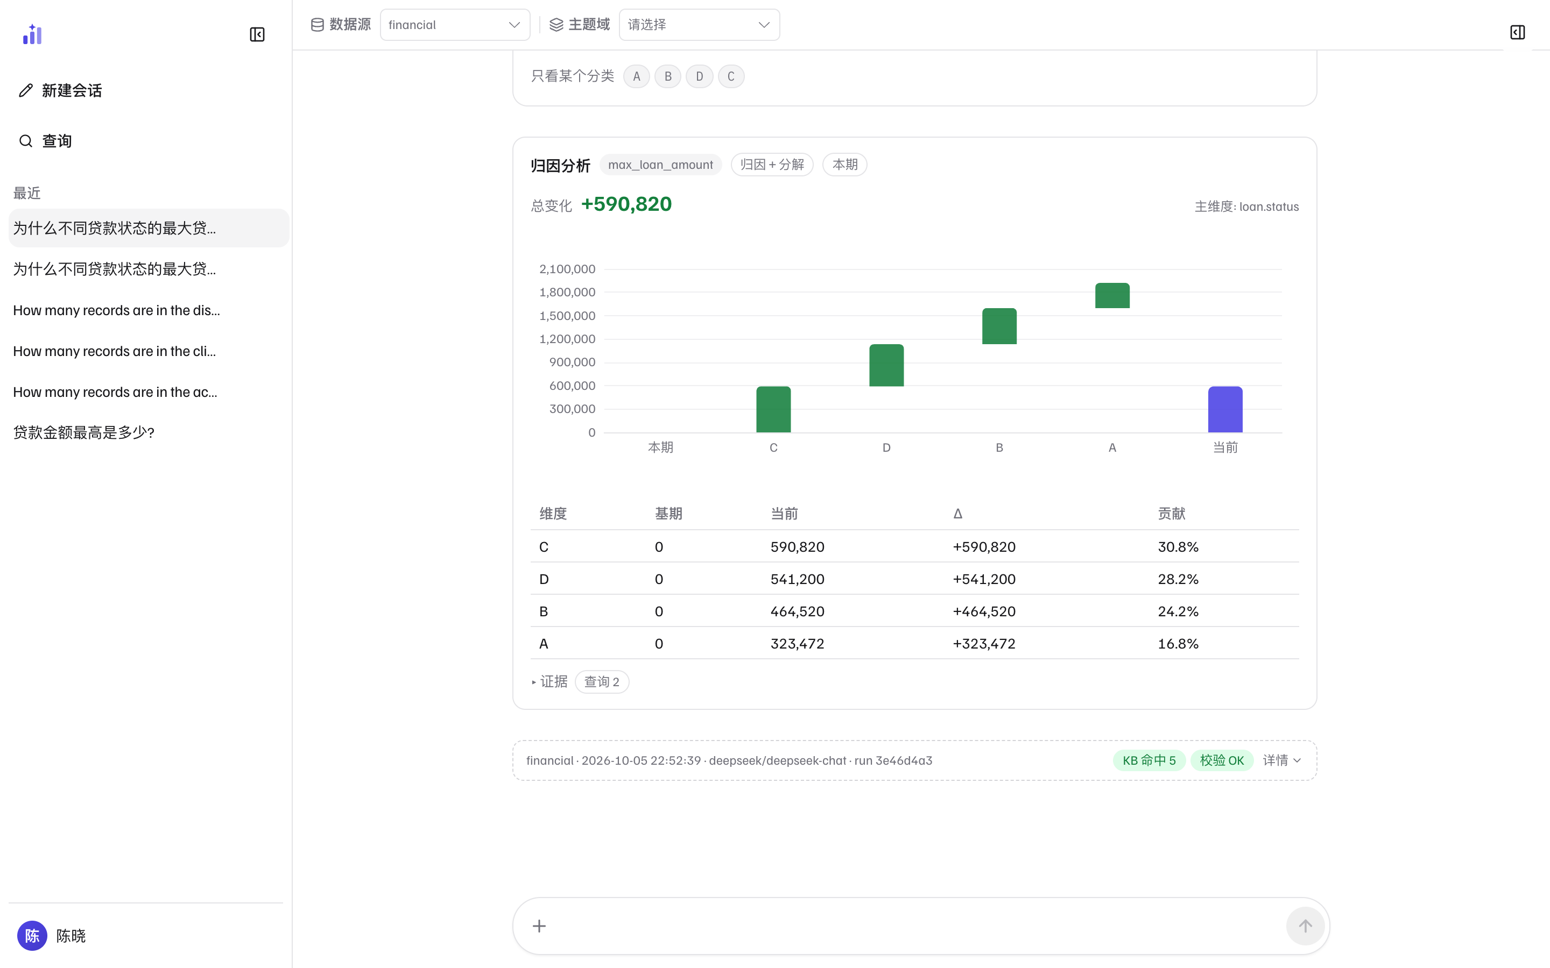
Task: Click the +590,820 total change value
Action: [626, 204]
